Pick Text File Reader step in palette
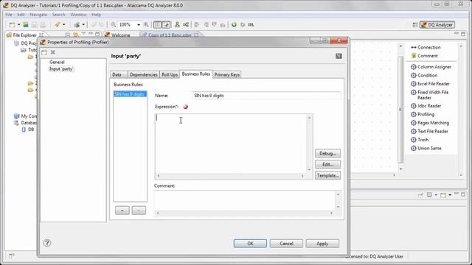Screen dimensions: 472x265 click(x=429, y=131)
